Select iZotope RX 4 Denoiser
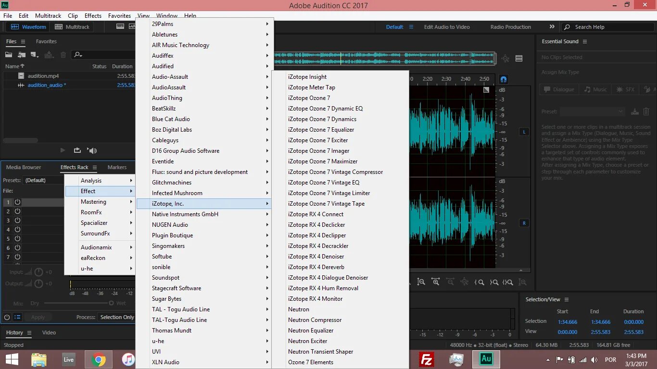This screenshot has width=657, height=369. pos(341,257)
